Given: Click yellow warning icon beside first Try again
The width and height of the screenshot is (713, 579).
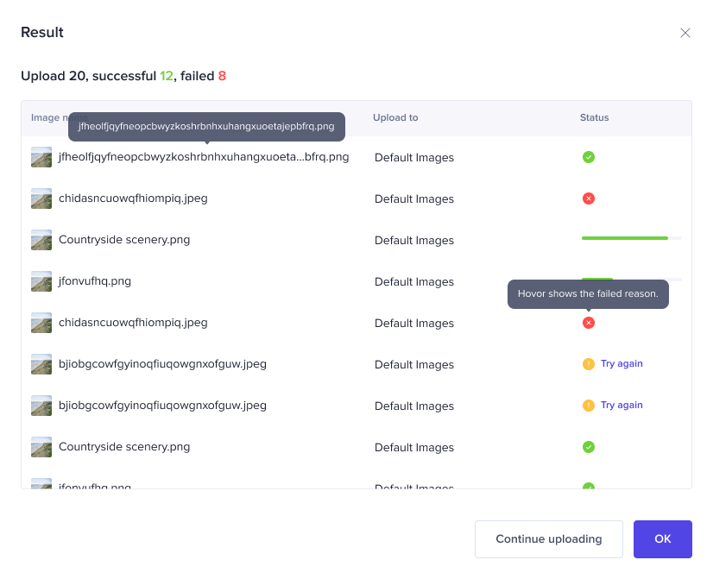Looking at the screenshot, I should 589,364.
